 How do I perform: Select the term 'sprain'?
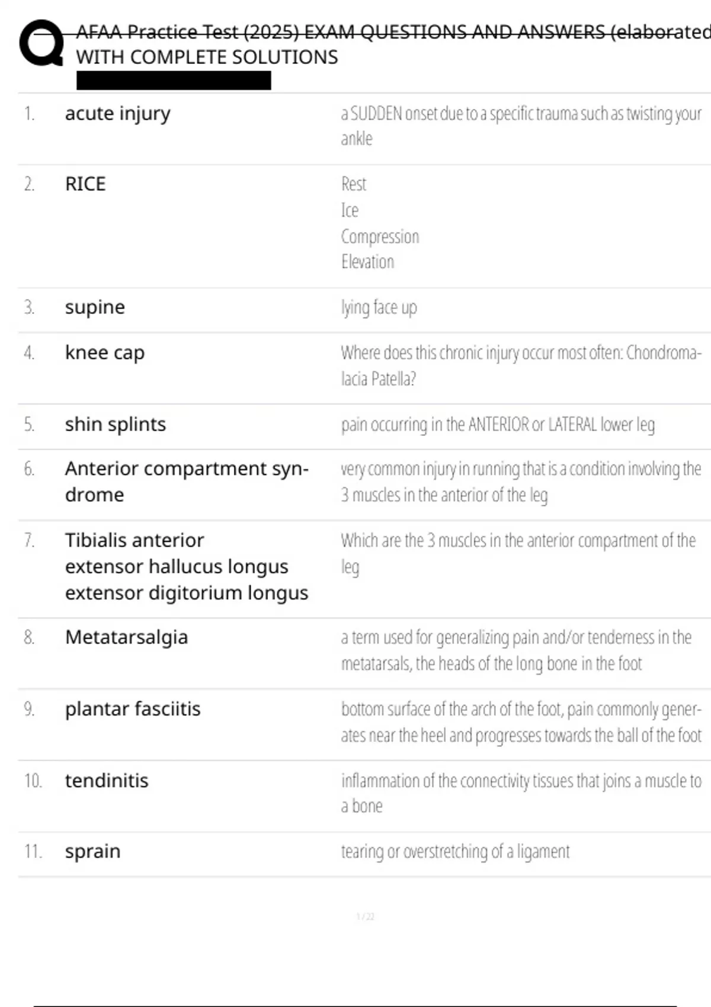[x=92, y=852]
